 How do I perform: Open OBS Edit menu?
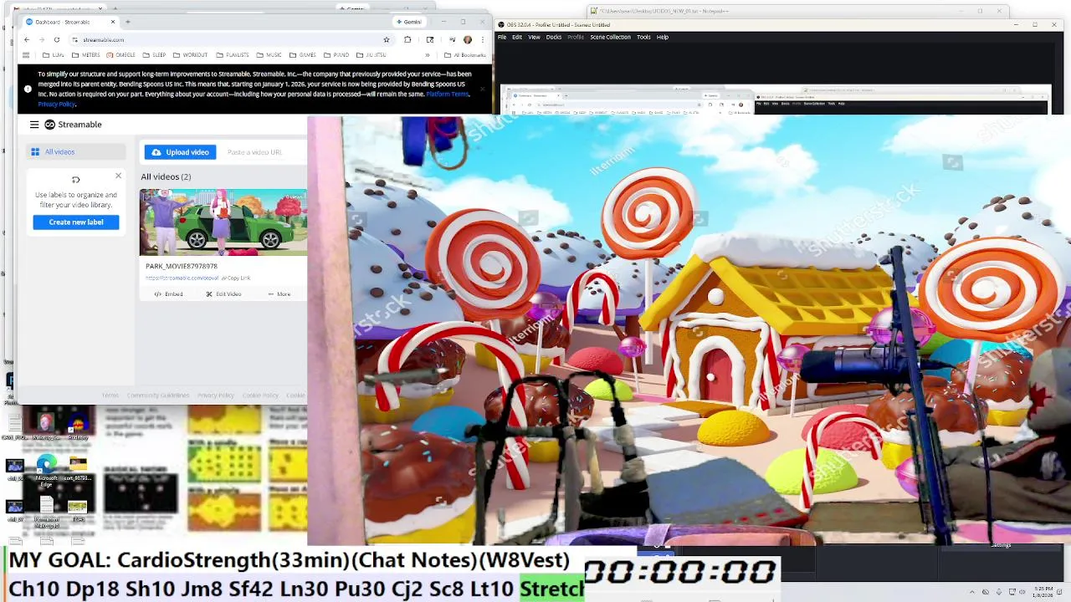point(517,37)
